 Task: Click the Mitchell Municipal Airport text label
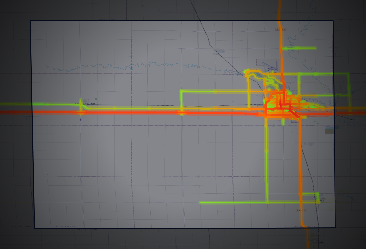click(x=273, y=71)
